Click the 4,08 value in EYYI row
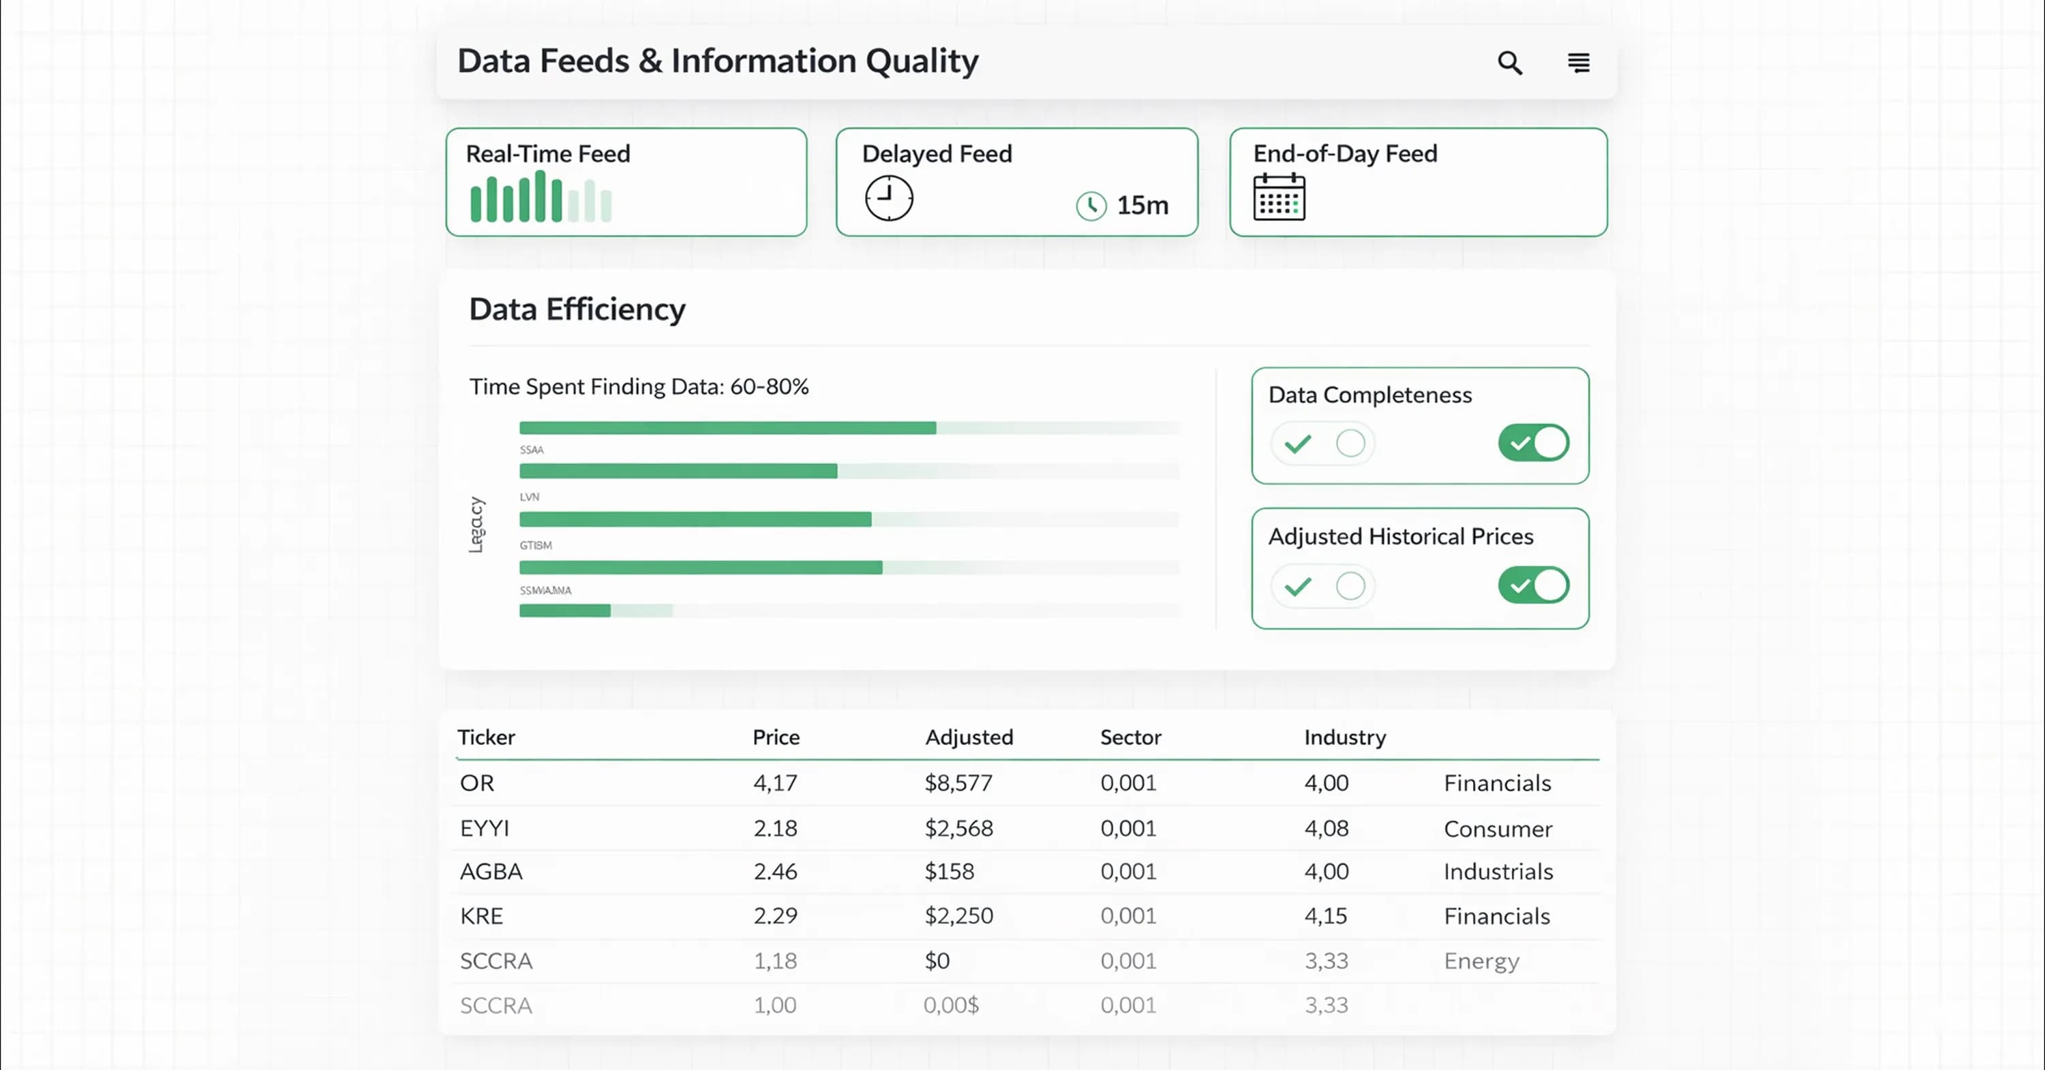Screen dimensions: 2045x1070 pyautogui.click(x=1327, y=829)
